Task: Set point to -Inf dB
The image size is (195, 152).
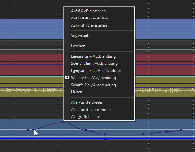Action: coord(89,25)
